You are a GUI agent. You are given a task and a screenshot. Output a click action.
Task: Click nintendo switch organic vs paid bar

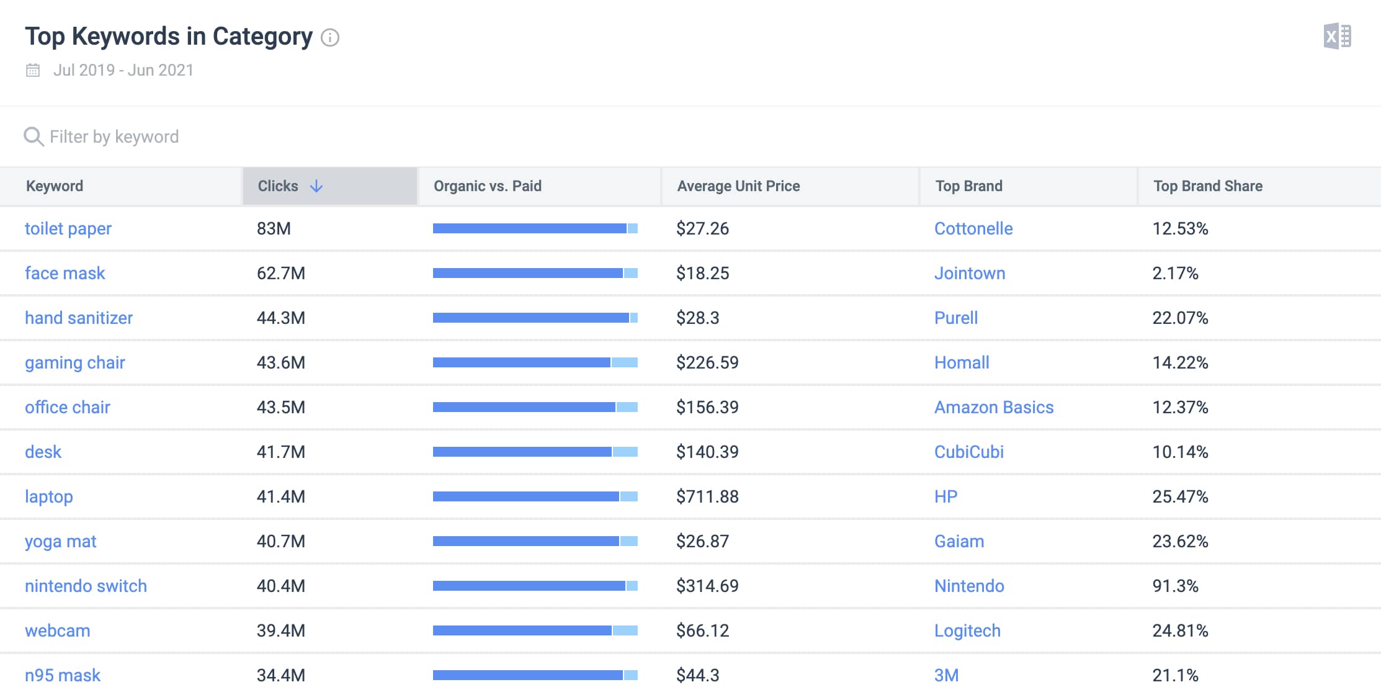coord(535,586)
